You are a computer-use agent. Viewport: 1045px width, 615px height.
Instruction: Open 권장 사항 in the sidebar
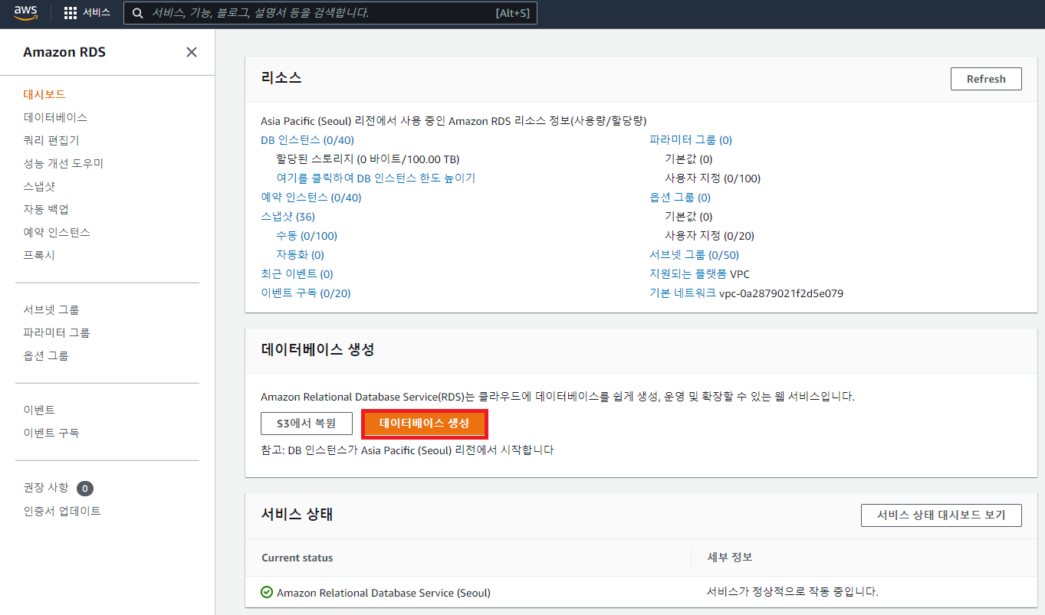click(46, 488)
